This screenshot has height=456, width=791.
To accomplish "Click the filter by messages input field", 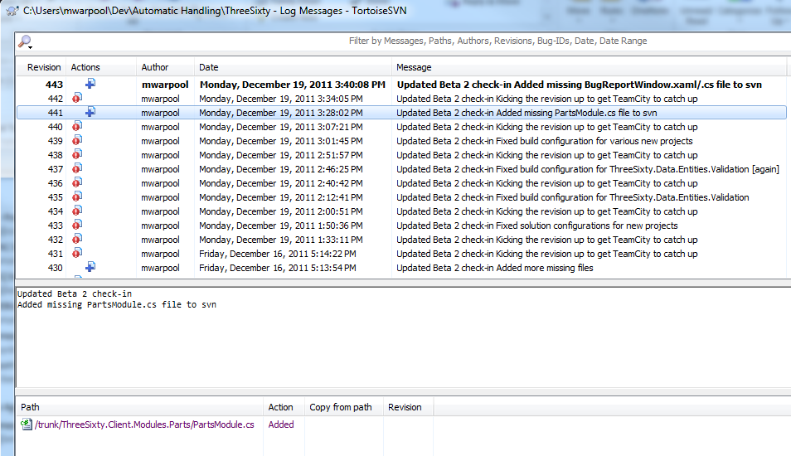I will (x=497, y=41).
